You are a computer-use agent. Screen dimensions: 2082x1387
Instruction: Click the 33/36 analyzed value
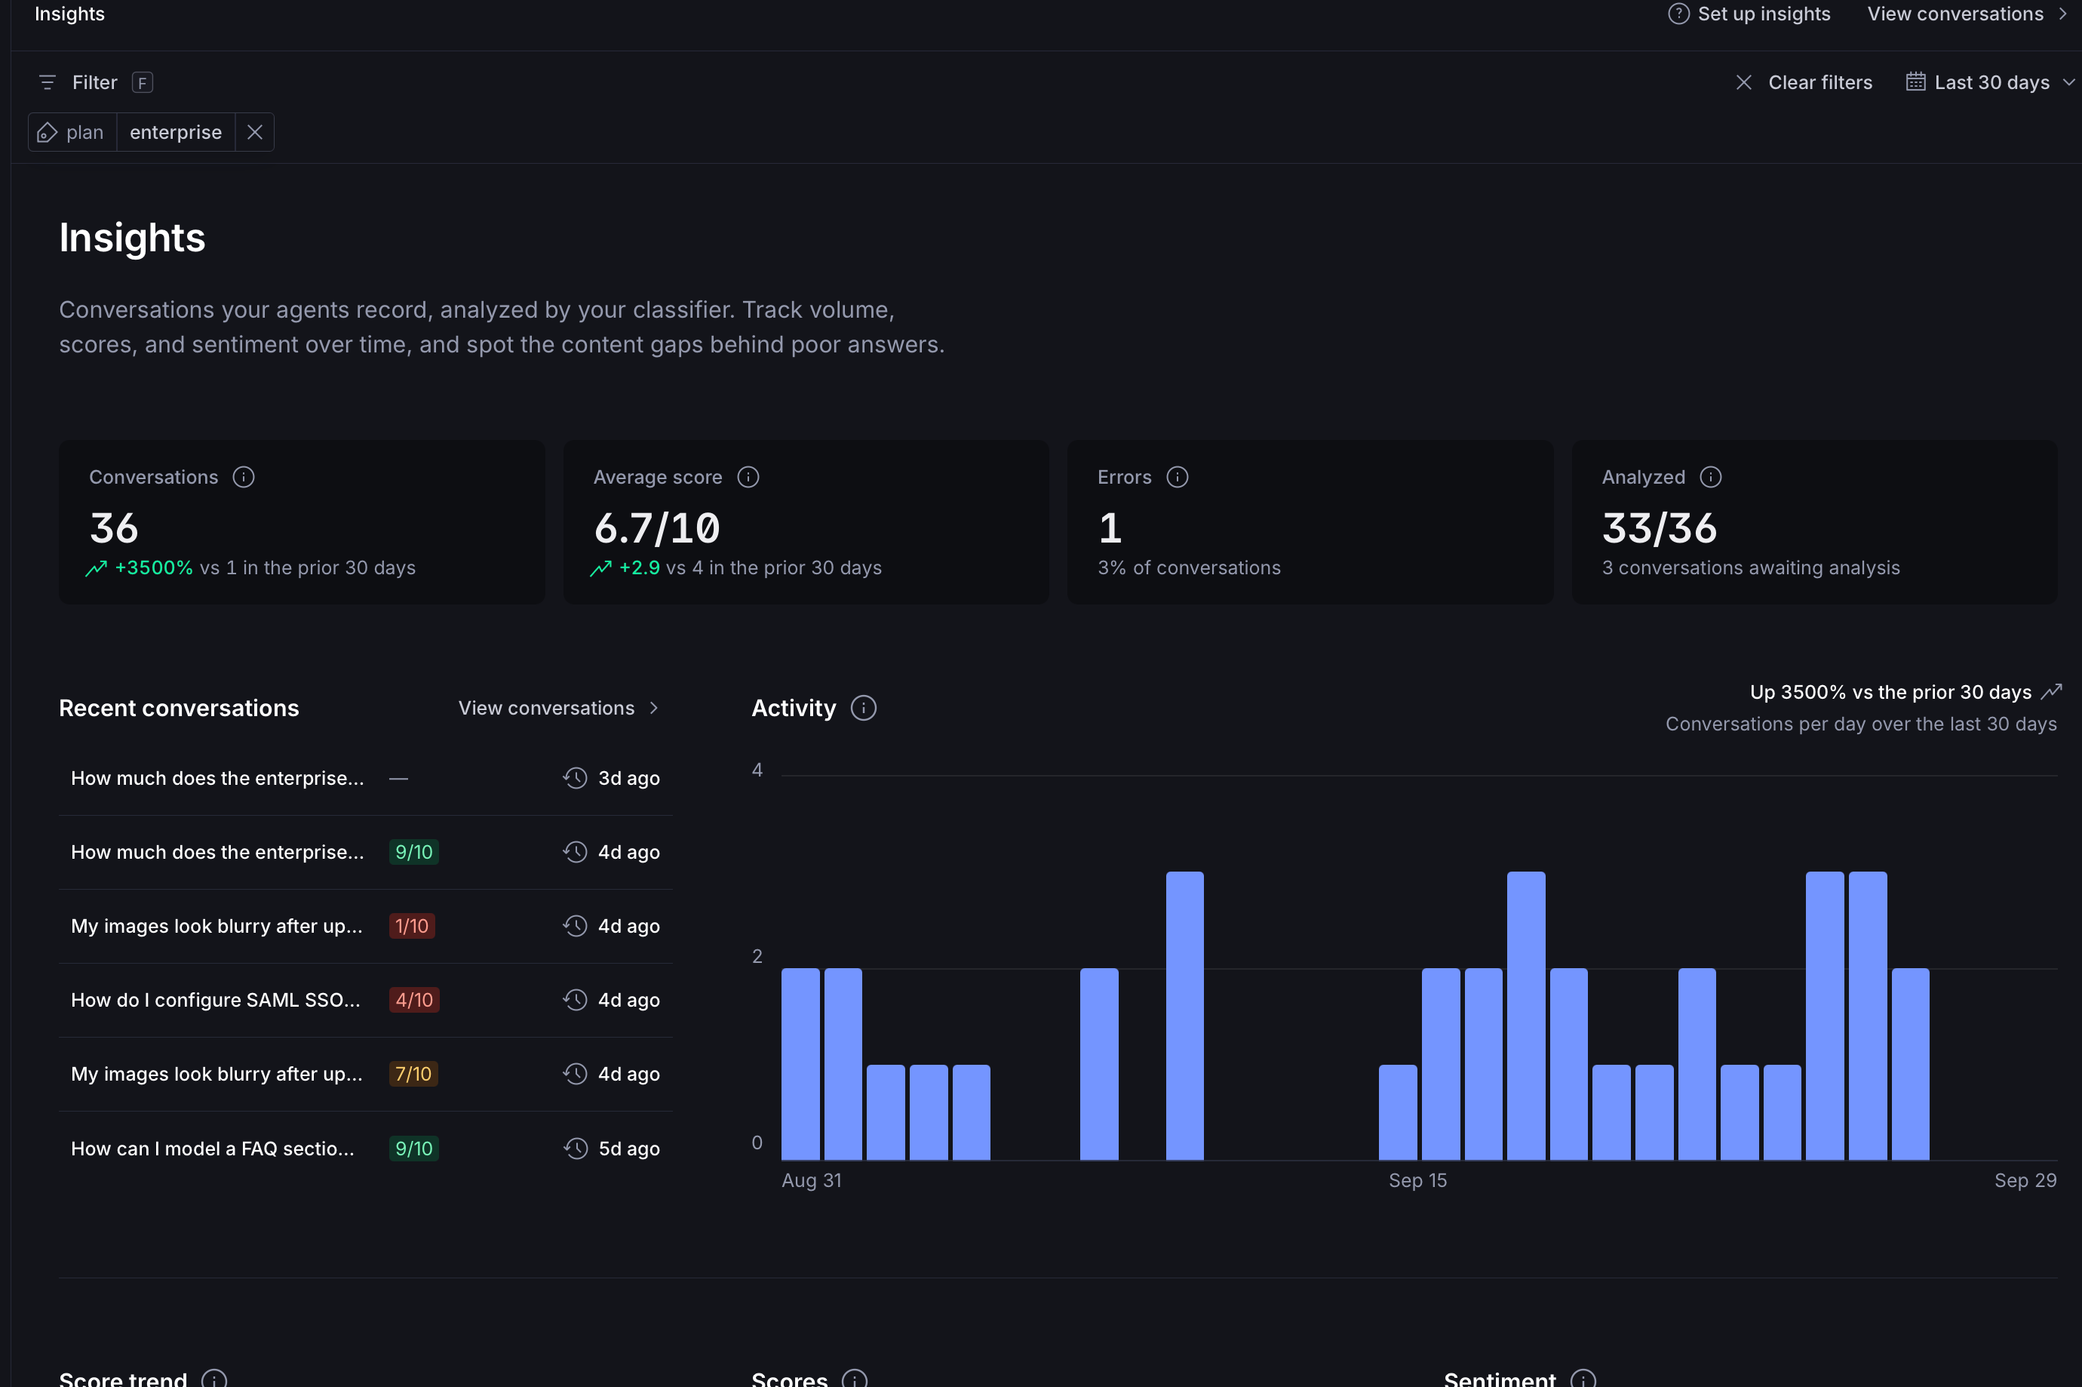1660,529
